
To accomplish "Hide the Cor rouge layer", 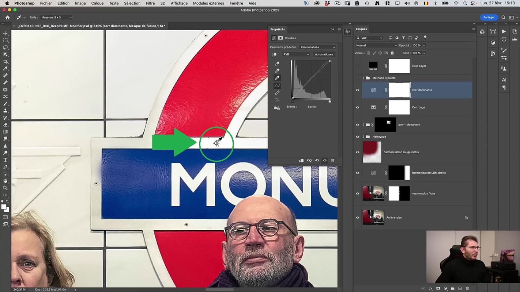I will [358, 107].
